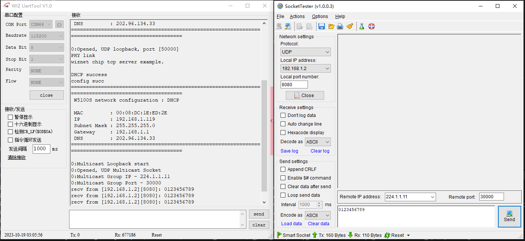Check the Append CRLF option

click(283, 169)
